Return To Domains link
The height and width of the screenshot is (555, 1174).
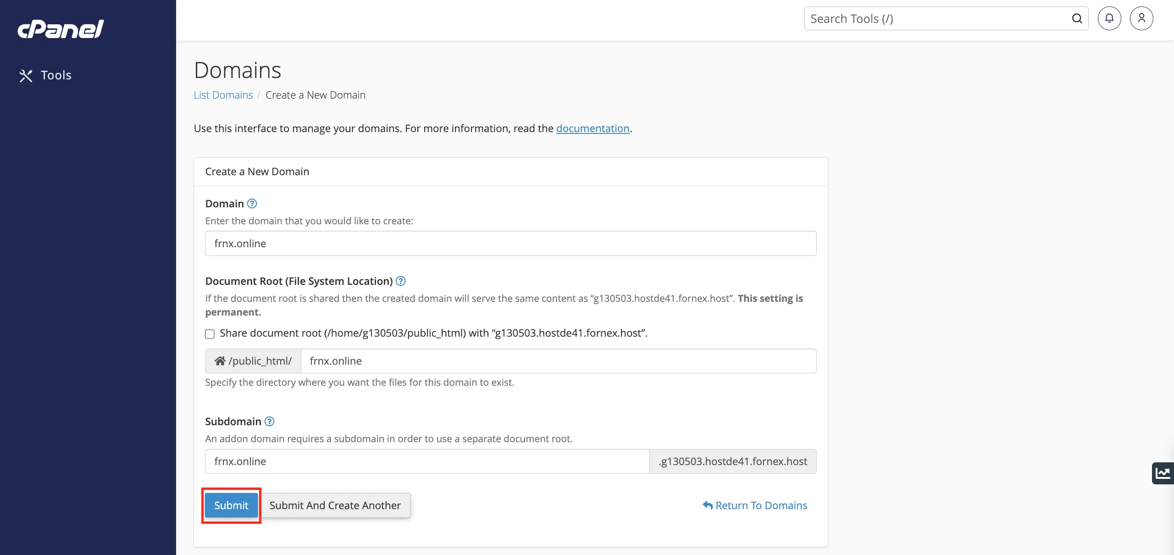pyautogui.click(x=755, y=505)
